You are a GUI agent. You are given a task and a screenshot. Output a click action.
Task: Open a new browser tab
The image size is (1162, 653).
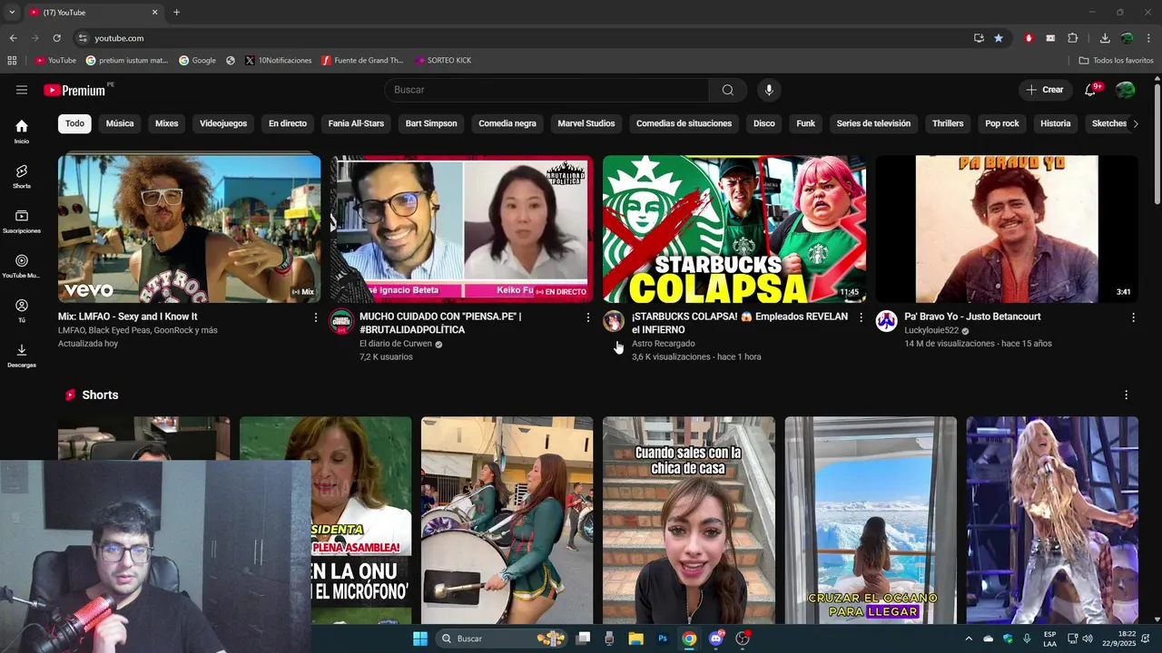(176, 13)
